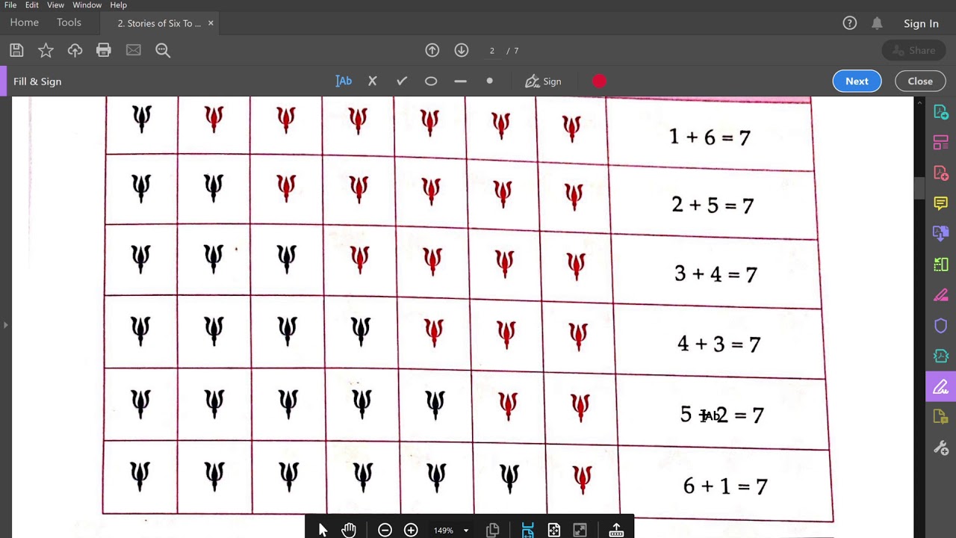Click Sign In

coord(921,23)
